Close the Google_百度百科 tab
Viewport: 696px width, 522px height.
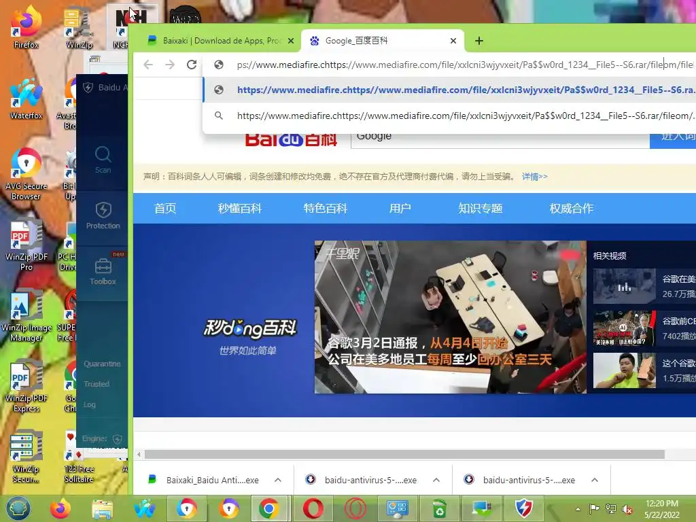[453, 41]
